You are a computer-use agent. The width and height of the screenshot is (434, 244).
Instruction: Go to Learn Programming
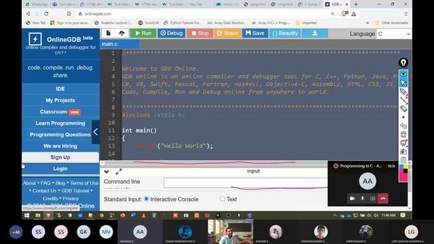click(x=60, y=123)
